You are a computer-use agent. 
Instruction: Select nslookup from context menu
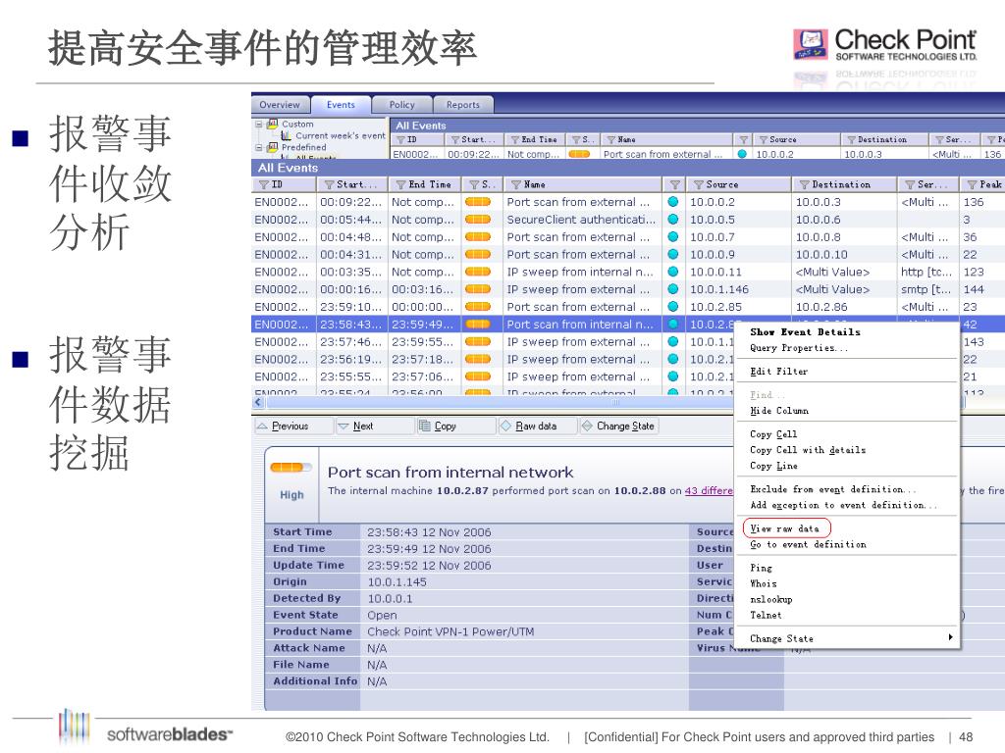coord(771,599)
